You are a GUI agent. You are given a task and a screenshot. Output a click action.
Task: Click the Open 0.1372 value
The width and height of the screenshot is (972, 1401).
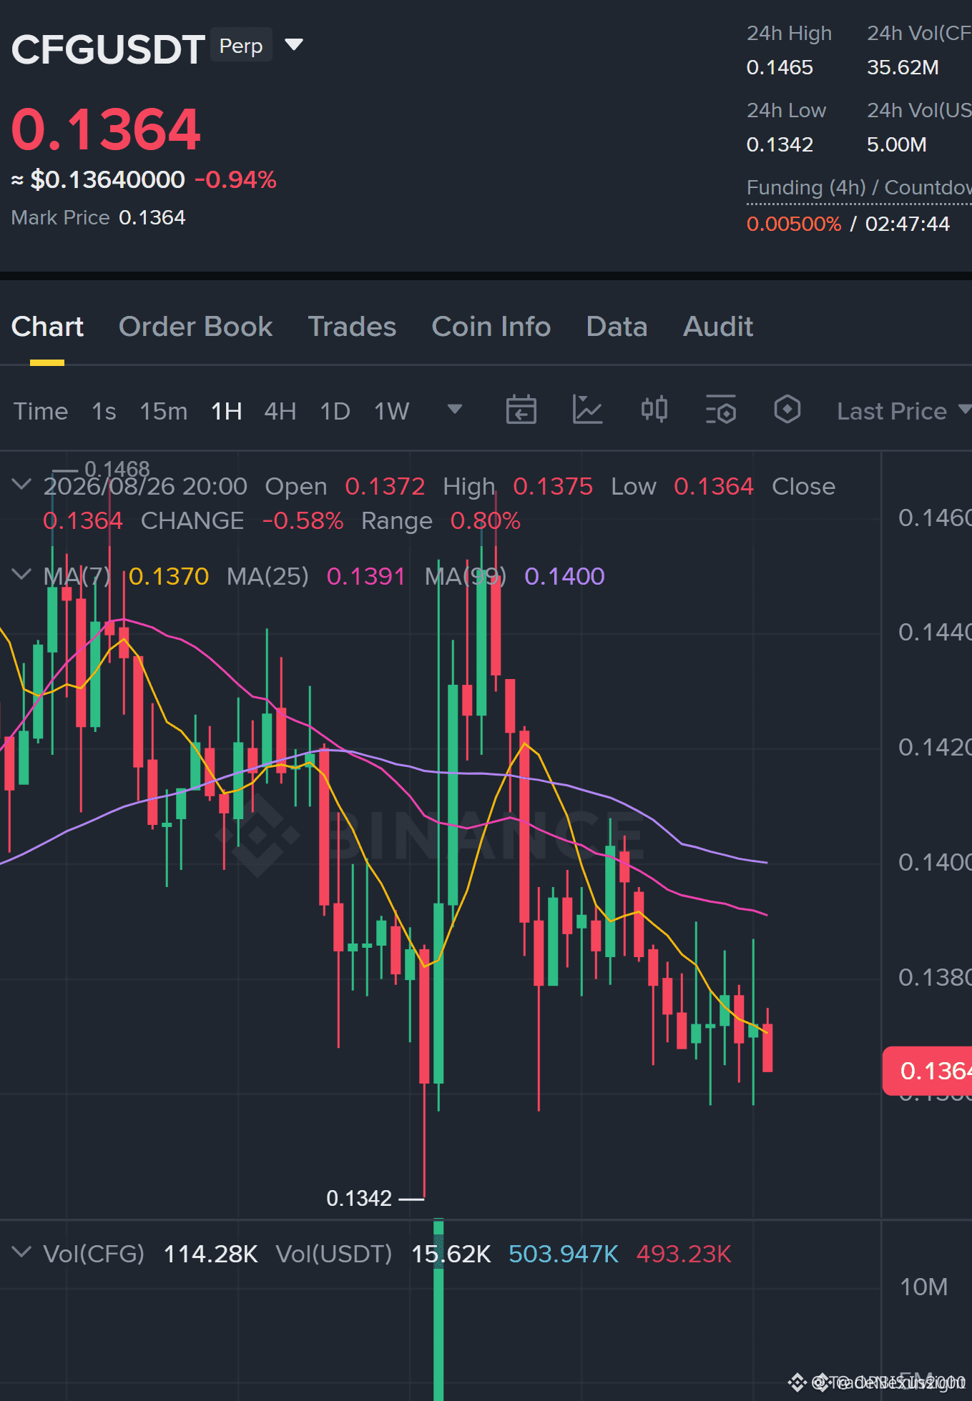pos(385,486)
